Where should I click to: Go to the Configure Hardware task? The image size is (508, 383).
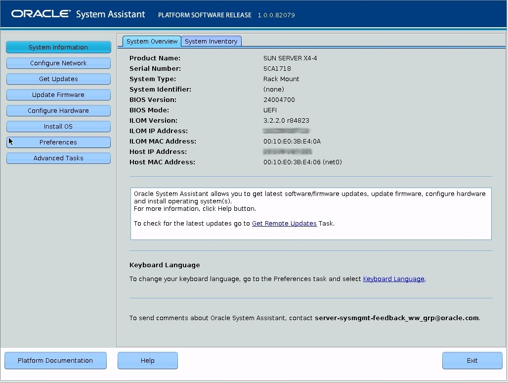tap(58, 110)
